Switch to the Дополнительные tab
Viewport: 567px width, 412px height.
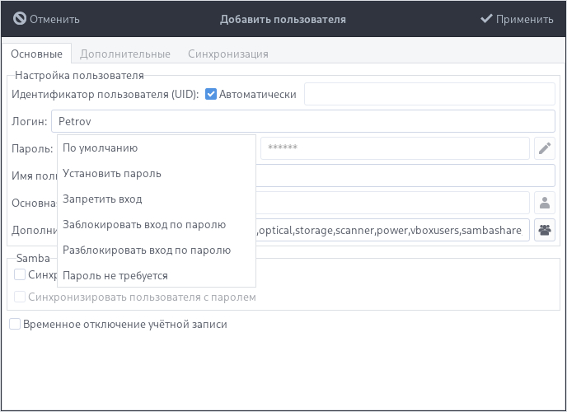coord(125,54)
